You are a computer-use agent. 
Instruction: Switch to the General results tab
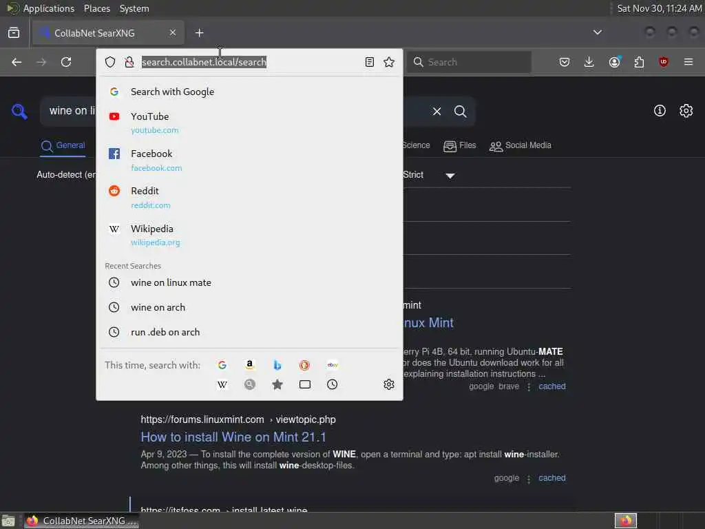[x=63, y=145]
